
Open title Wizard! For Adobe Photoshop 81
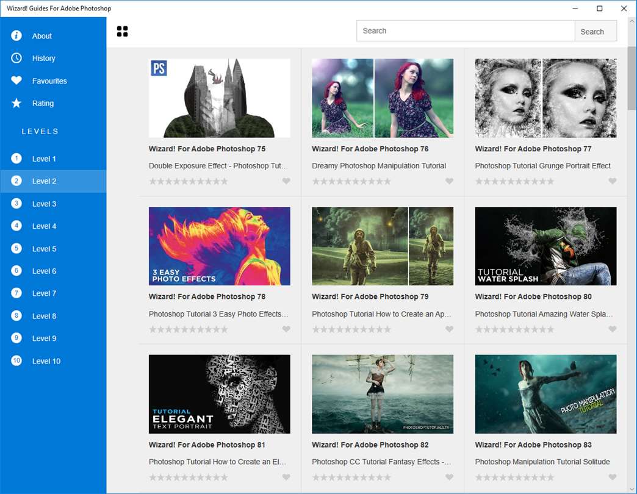[x=207, y=445]
